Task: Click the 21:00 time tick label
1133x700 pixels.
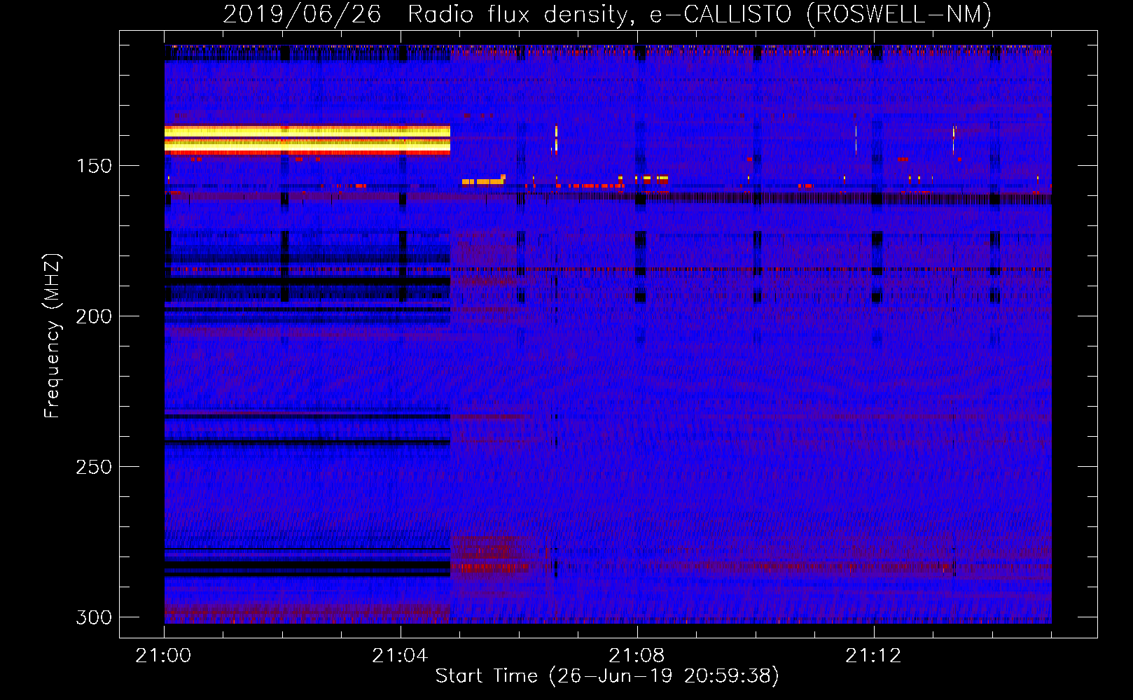Action: click(x=163, y=655)
